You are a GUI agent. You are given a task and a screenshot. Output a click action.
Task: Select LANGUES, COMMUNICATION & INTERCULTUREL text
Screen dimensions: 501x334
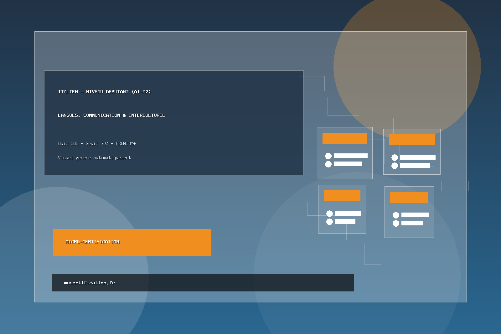pyautogui.click(x=111, y=115)
